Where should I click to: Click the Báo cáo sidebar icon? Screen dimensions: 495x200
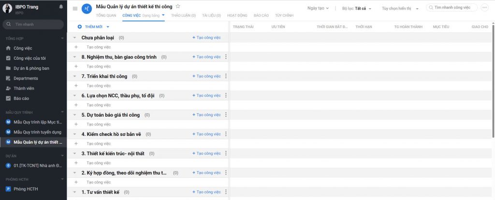tap(8, 98)
